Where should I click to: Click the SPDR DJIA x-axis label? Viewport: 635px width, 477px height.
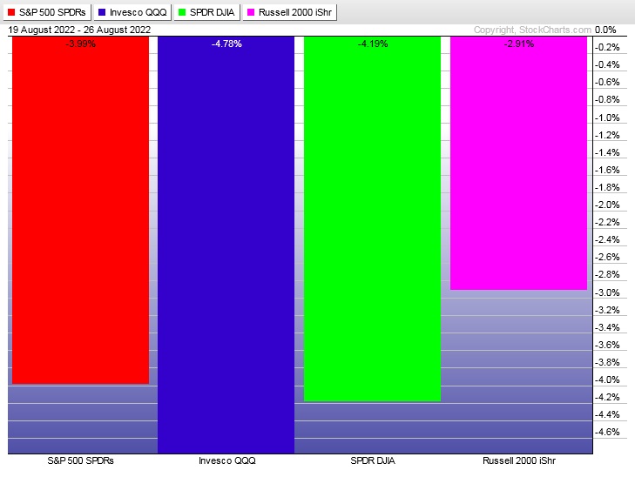[x=373, y=460]
